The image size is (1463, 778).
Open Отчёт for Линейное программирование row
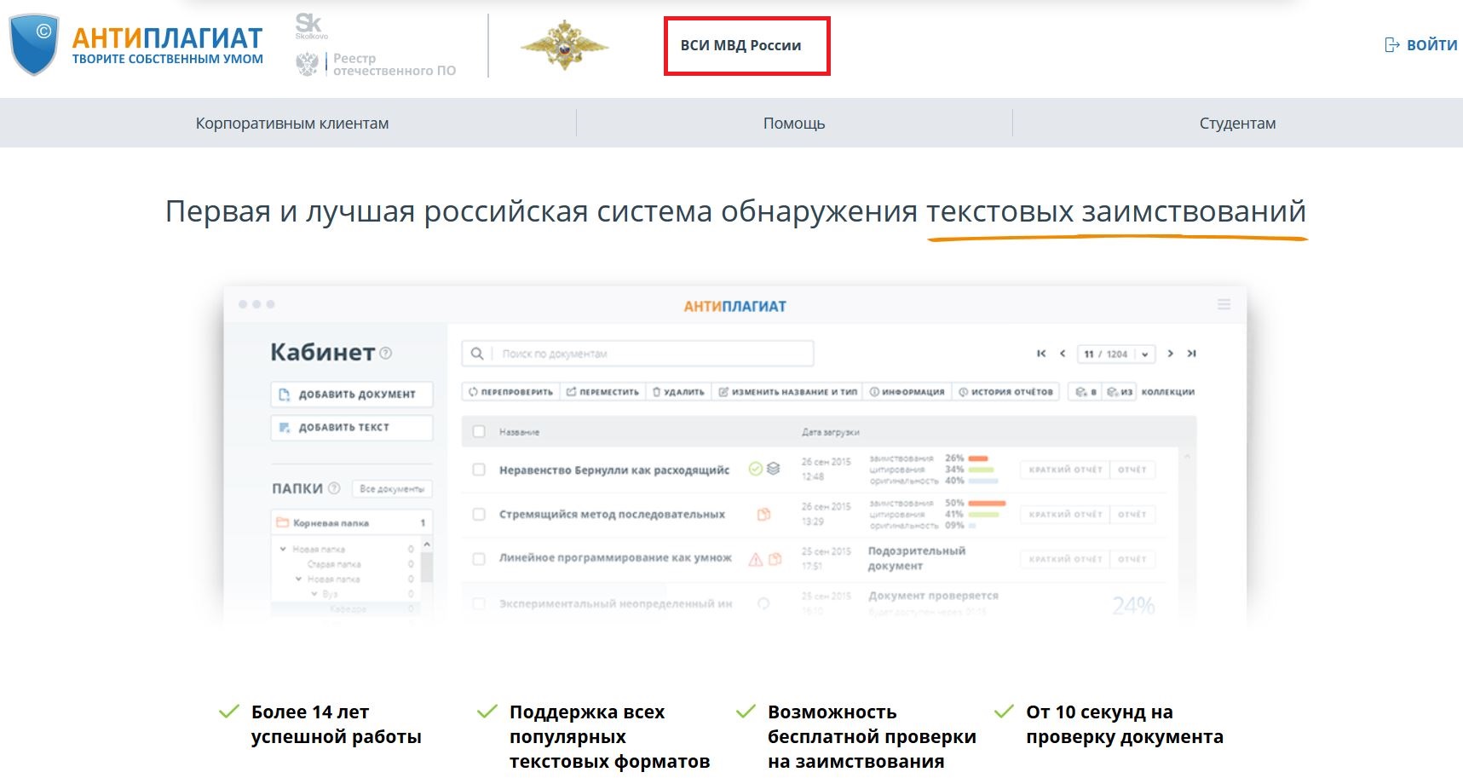1132,559
